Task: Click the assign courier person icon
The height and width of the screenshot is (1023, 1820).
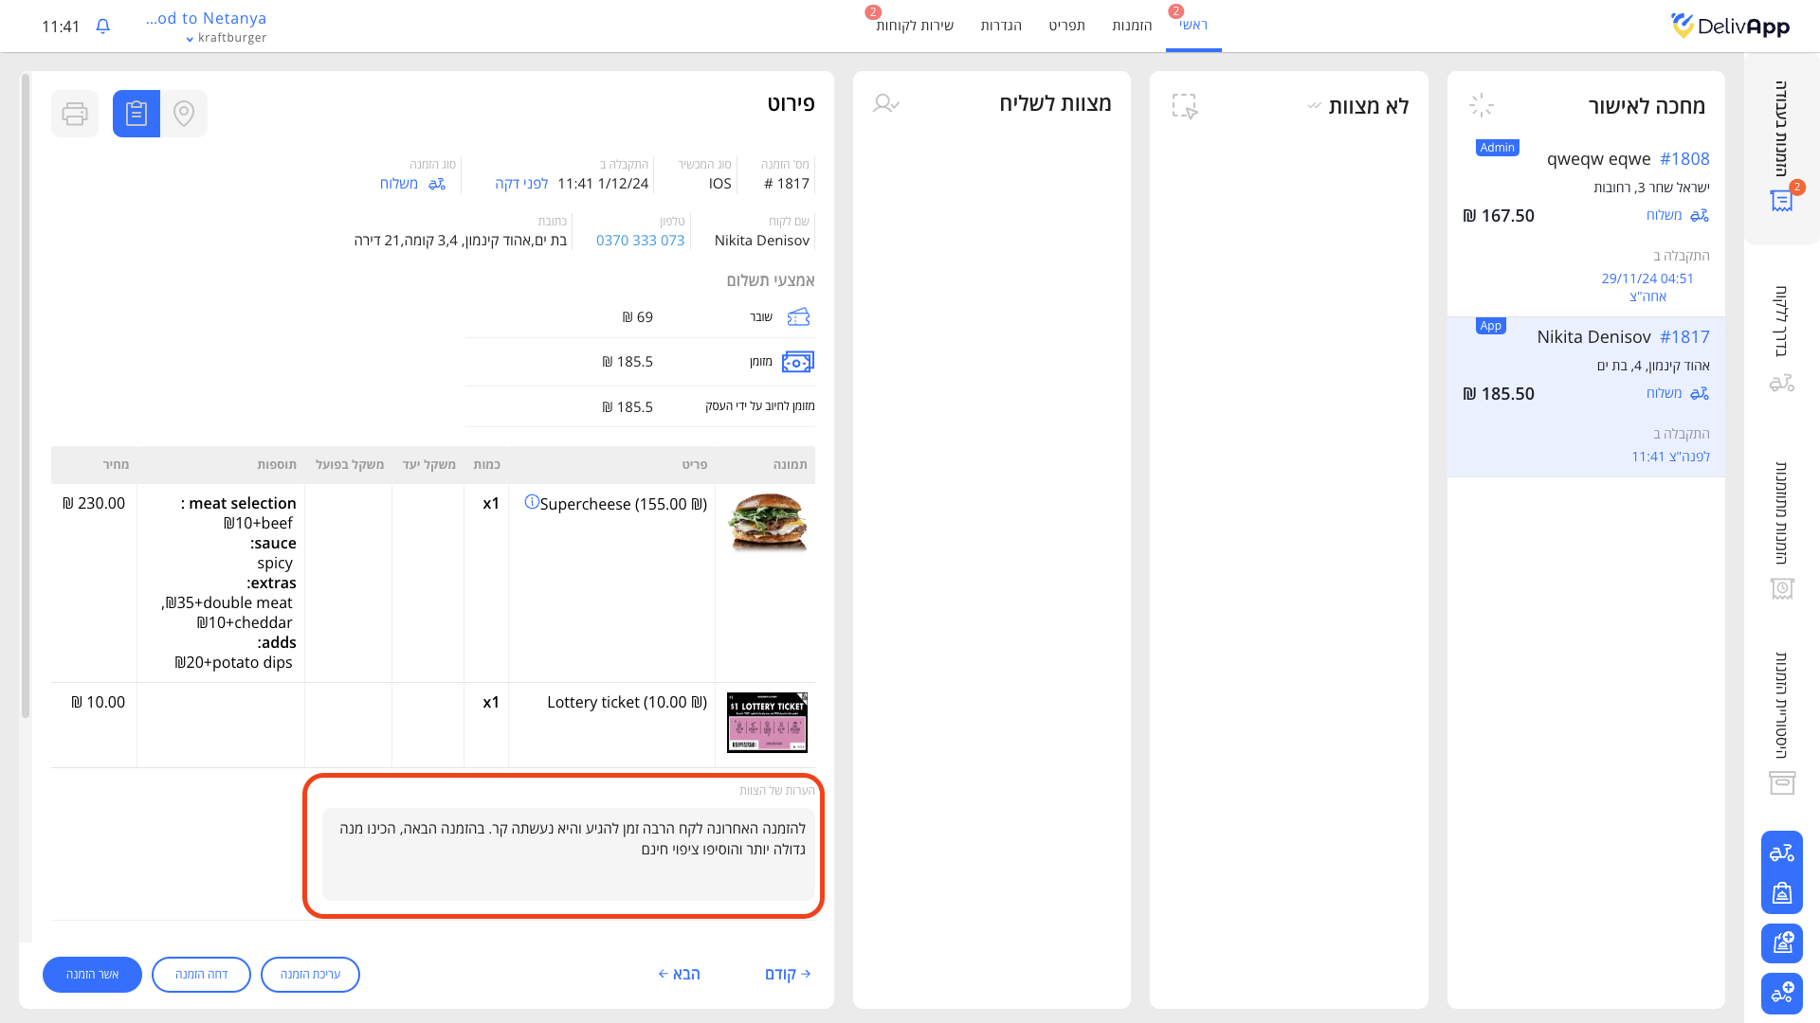Action: tap(885, 104)
